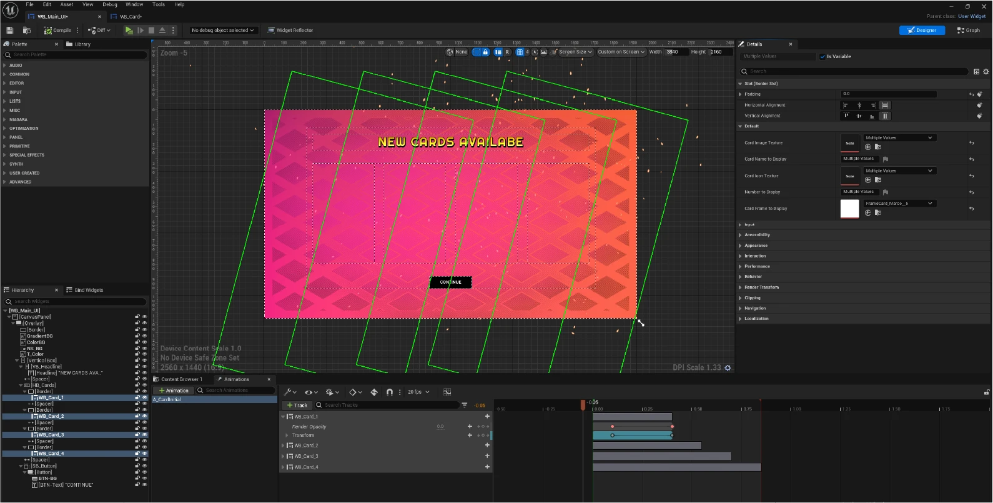Screen dimensions: 993x503
Task: Open the Window menu
Action: (134, 4)
